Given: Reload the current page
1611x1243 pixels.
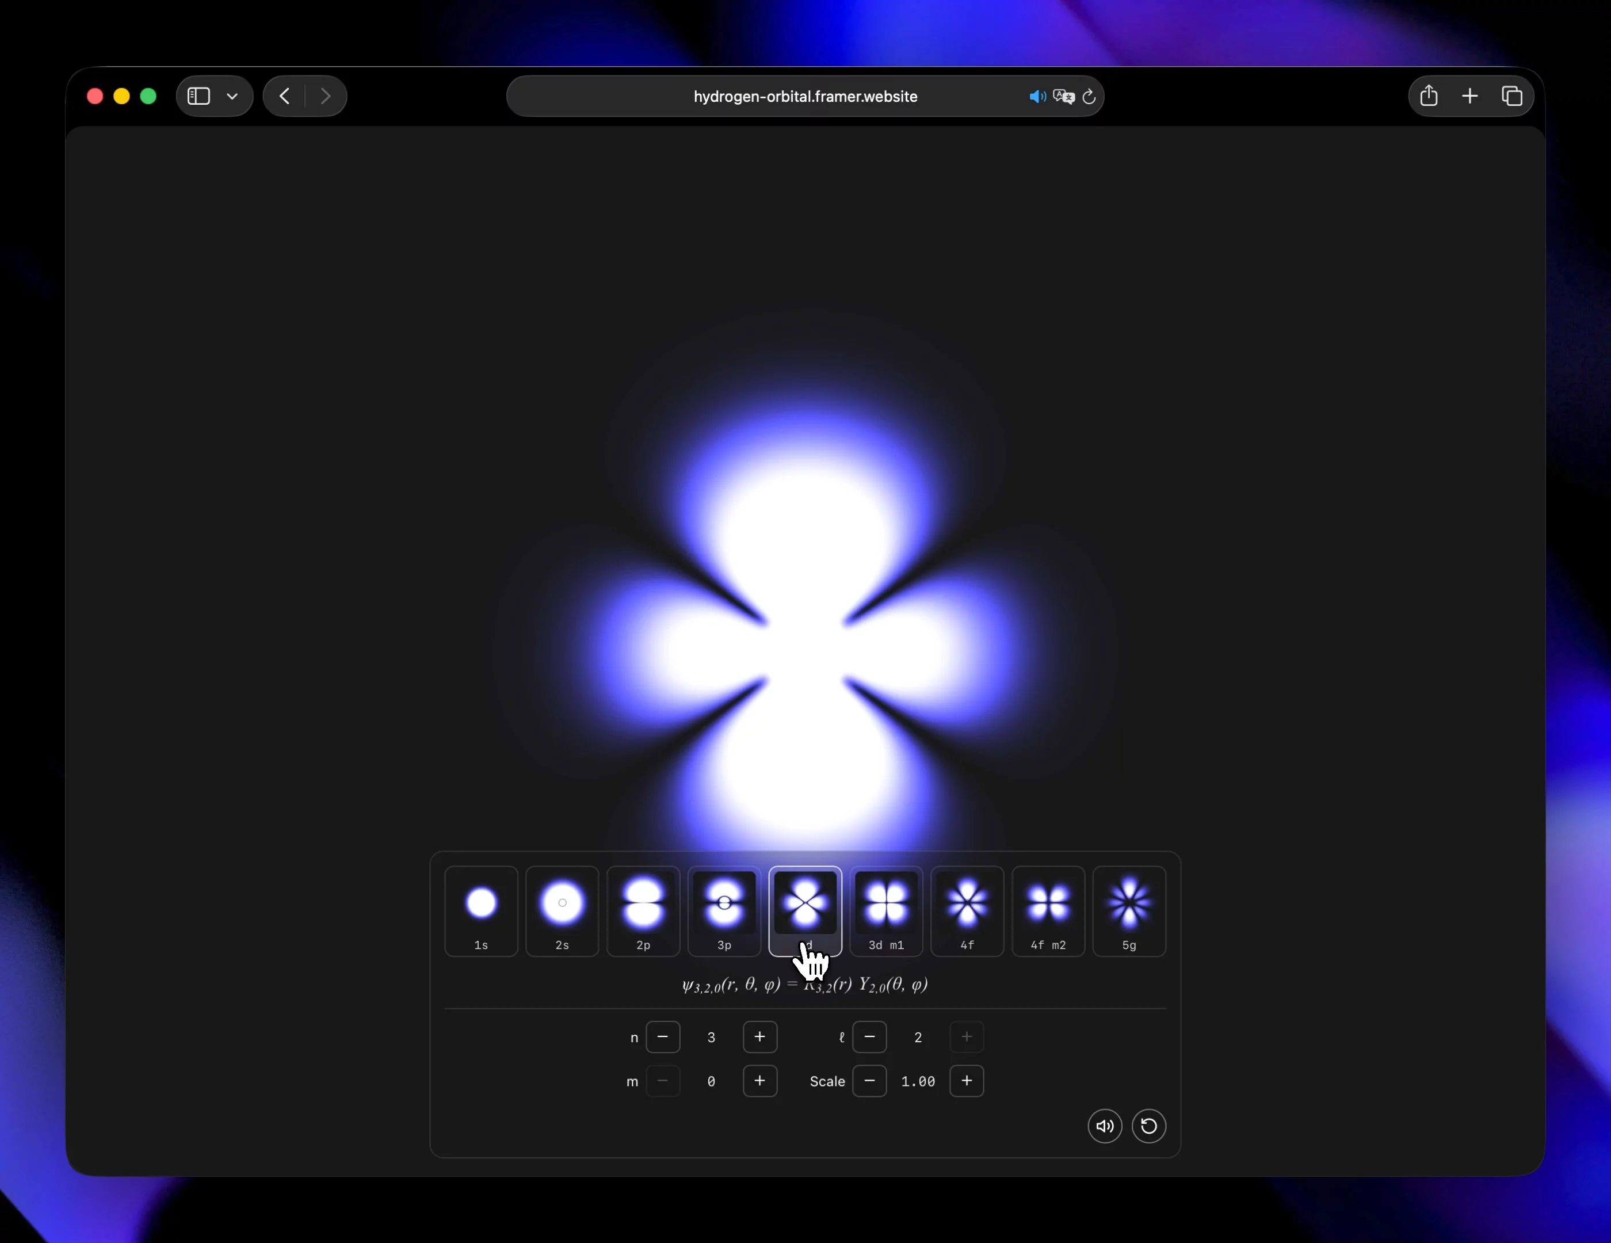Looking at the screenshot, I should coord(1089,97).
